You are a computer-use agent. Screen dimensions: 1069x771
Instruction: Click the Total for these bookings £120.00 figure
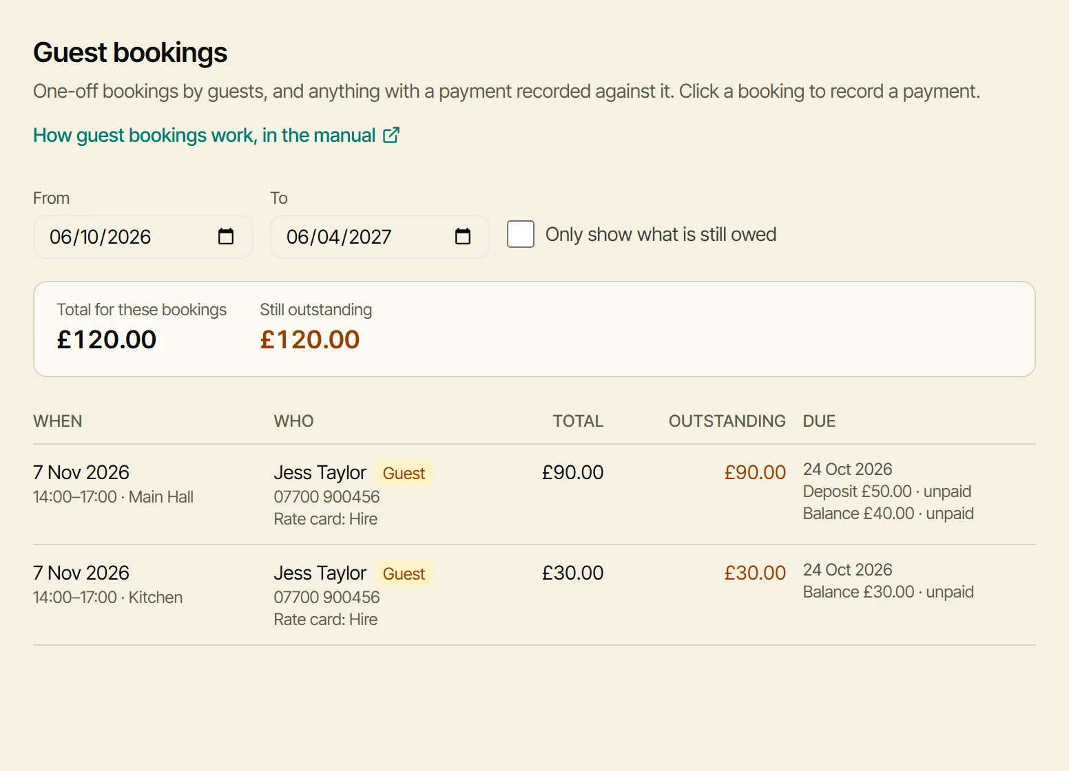107,339
